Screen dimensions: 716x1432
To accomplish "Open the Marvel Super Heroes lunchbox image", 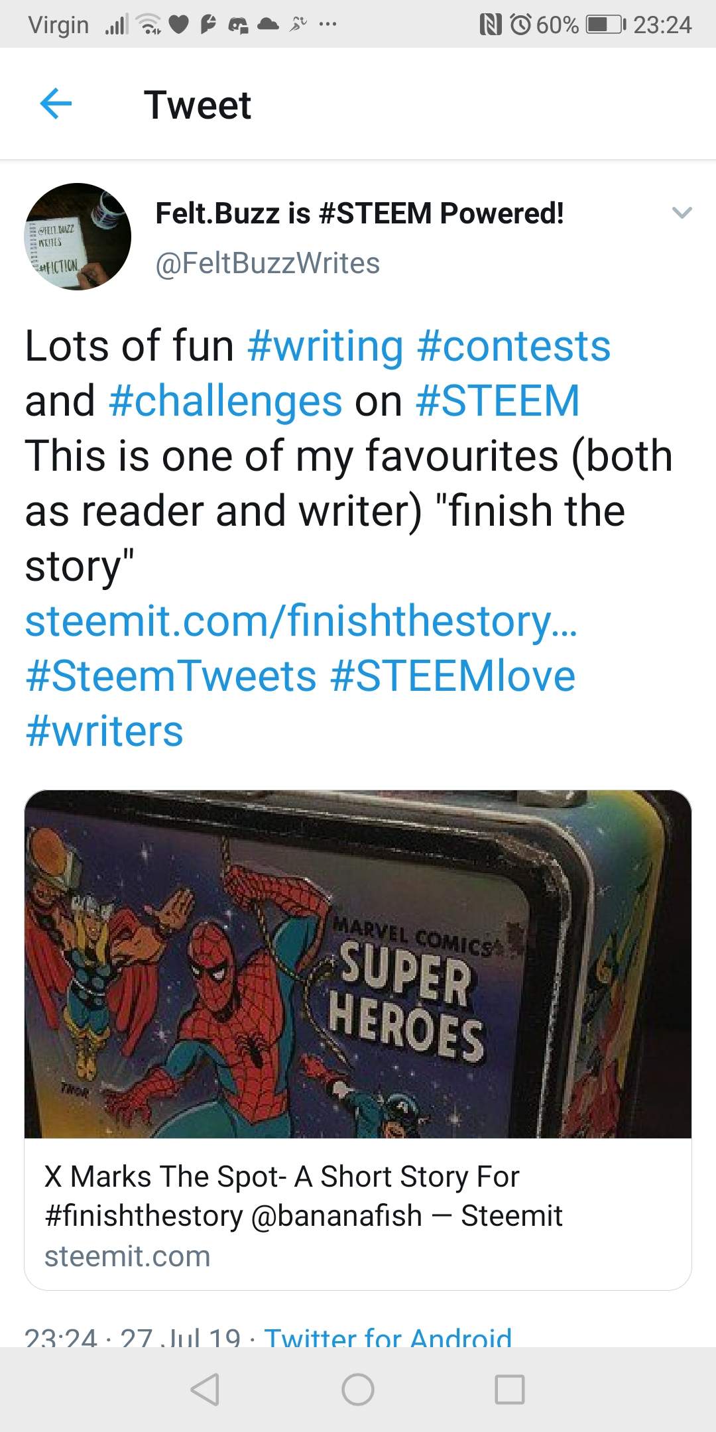I will [358, 964].
